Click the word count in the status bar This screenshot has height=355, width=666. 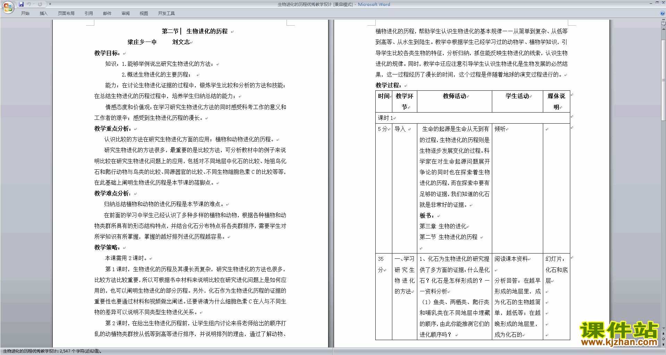[x=52, y=351]
